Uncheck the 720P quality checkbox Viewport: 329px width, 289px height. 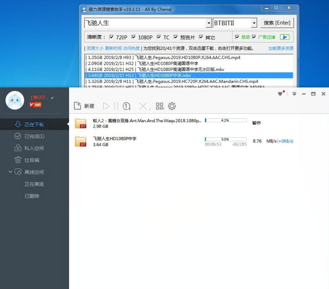click(x=111, y=37)
